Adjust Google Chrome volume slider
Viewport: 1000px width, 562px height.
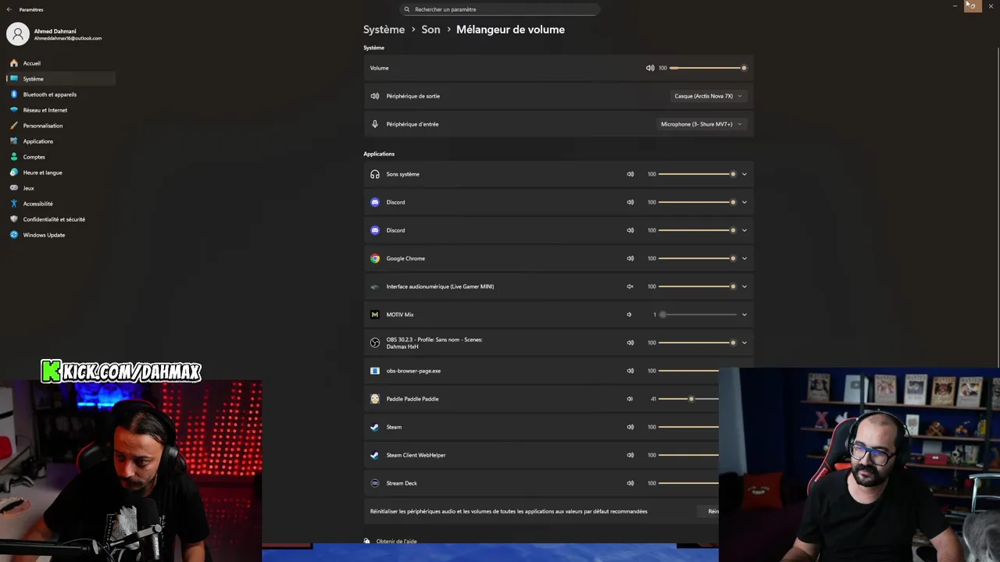(x=698, y=258)
